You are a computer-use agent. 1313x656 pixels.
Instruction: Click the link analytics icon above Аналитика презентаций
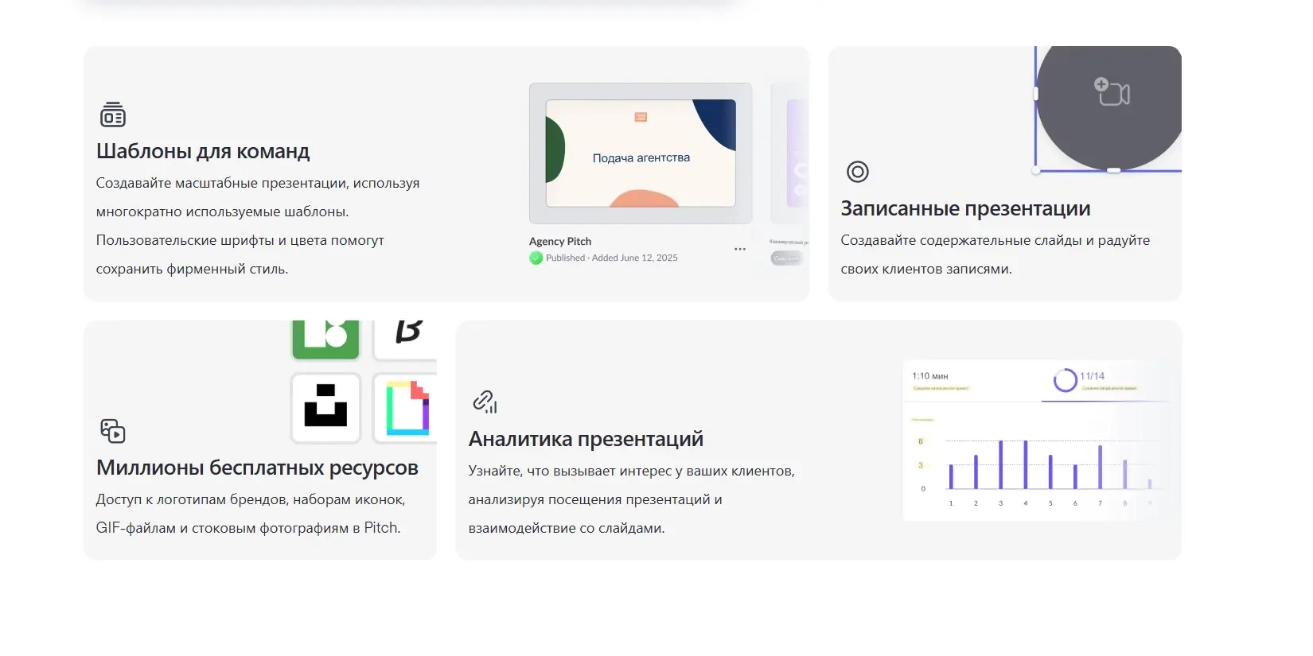coord(485,402)
